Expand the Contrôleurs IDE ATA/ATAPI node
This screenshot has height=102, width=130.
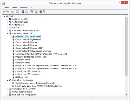click(x=7, y=89)
